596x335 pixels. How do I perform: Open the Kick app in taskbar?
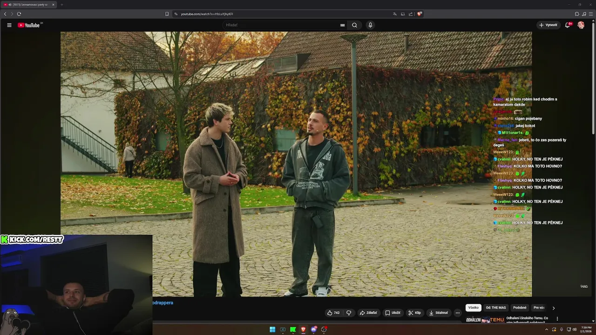293,329
